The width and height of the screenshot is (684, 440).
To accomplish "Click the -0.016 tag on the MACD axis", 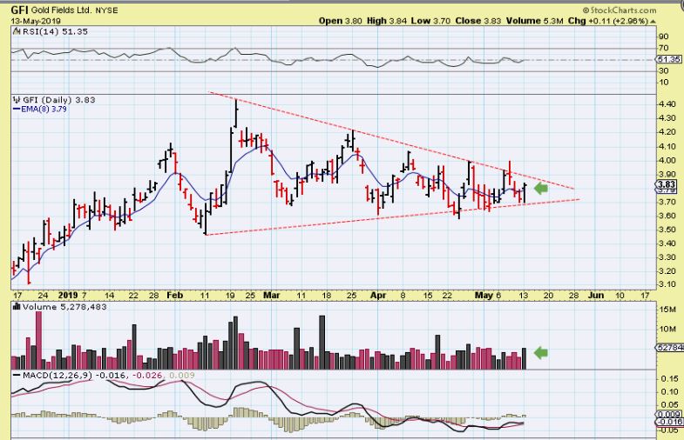I will coord(668,422).
